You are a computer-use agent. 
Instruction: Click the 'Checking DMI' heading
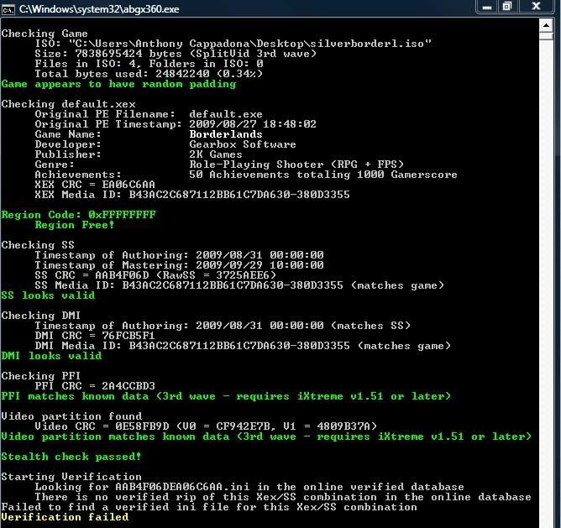point(41,316)
